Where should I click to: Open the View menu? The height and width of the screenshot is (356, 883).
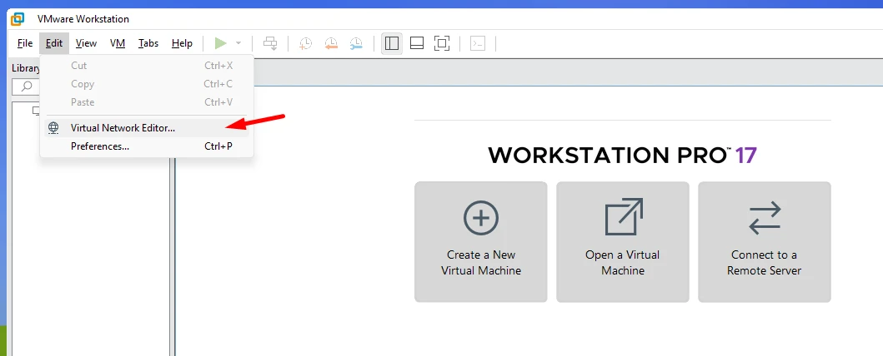86,43
